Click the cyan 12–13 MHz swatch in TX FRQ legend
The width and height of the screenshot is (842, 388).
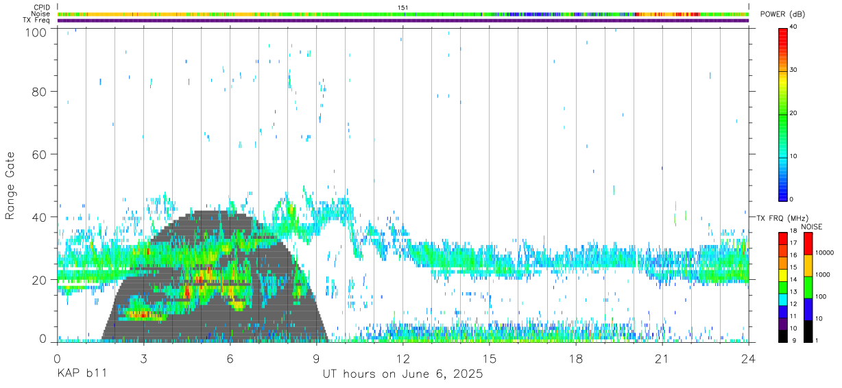pos(782,299)
